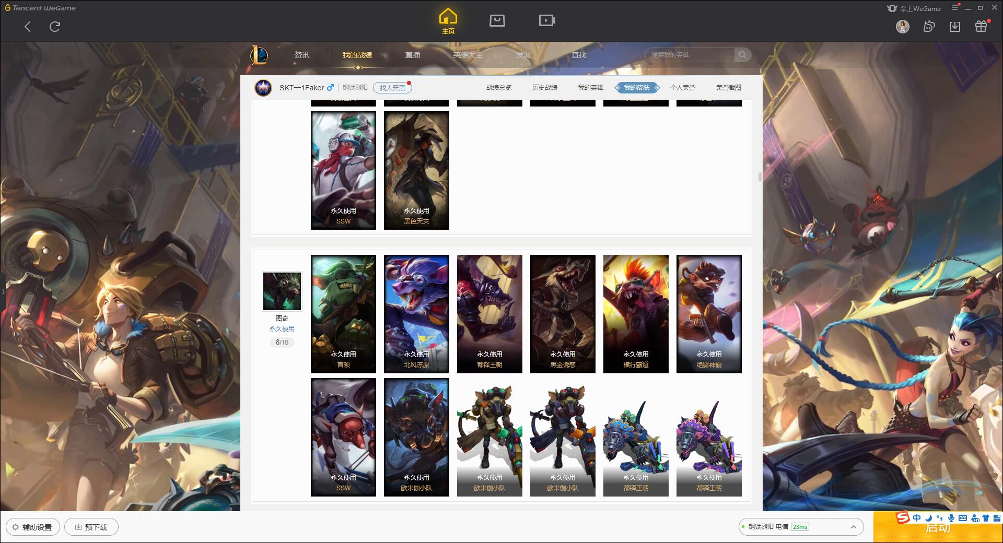Toggle the moon half-width icon on IME bar
1003x543 pixels.
(x=928, y=518)
